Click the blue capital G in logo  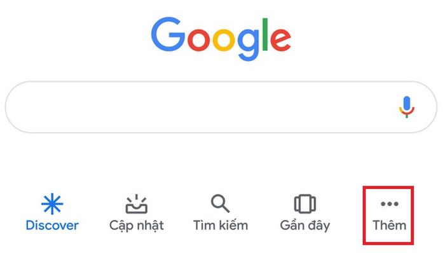(168, 34)
